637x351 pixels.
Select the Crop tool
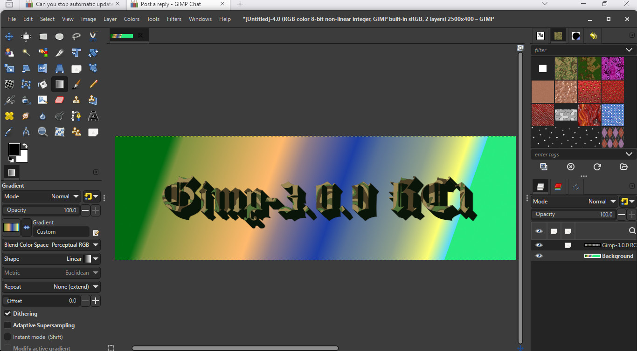[60, 53]
